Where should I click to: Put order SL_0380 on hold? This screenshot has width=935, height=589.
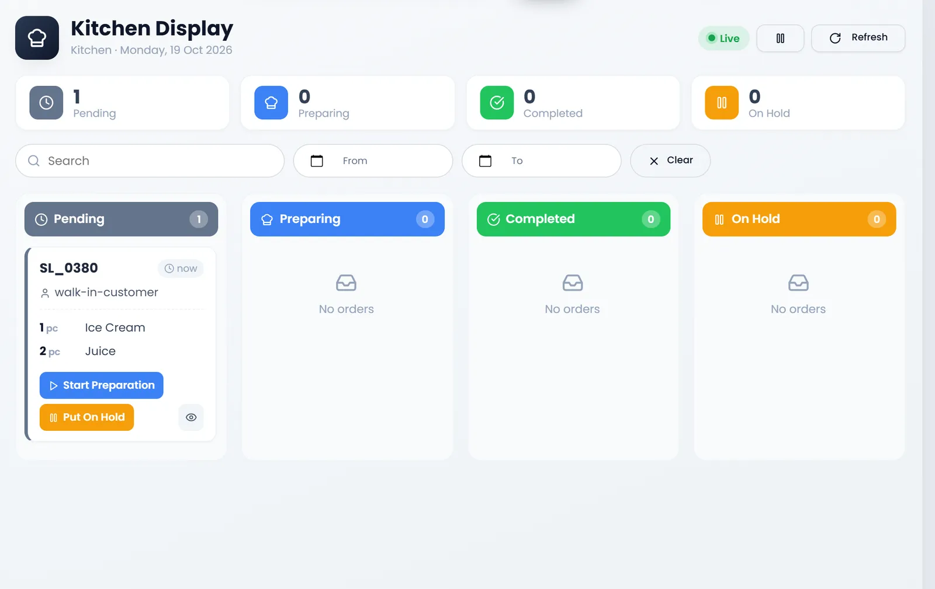tap(86, 417)
